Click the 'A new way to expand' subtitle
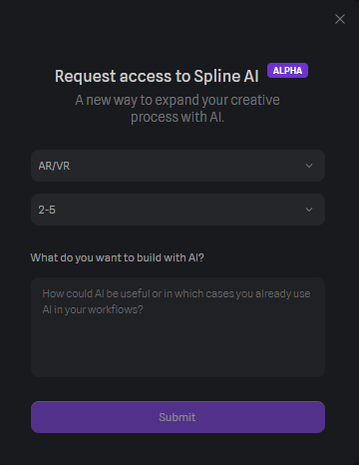Screen dimensions: 359x465 178,100
